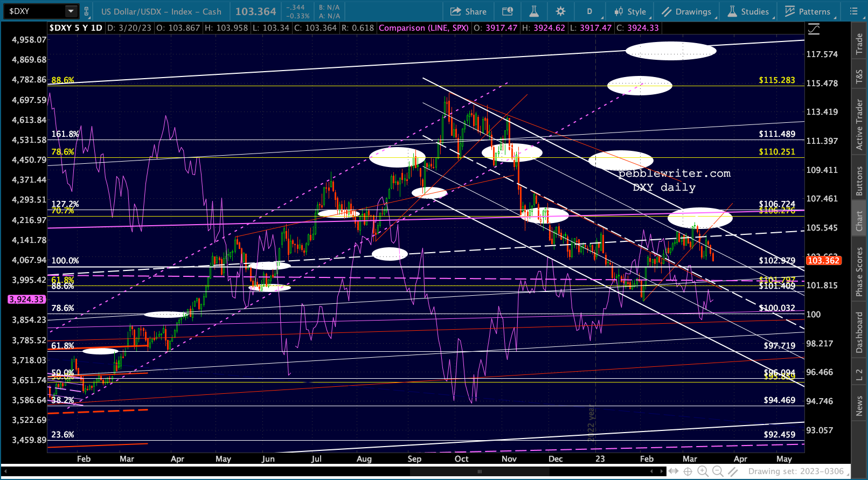Screen dimensions: 868x480
Task: Click the $94.469 price level label
Action: [779, 400]
